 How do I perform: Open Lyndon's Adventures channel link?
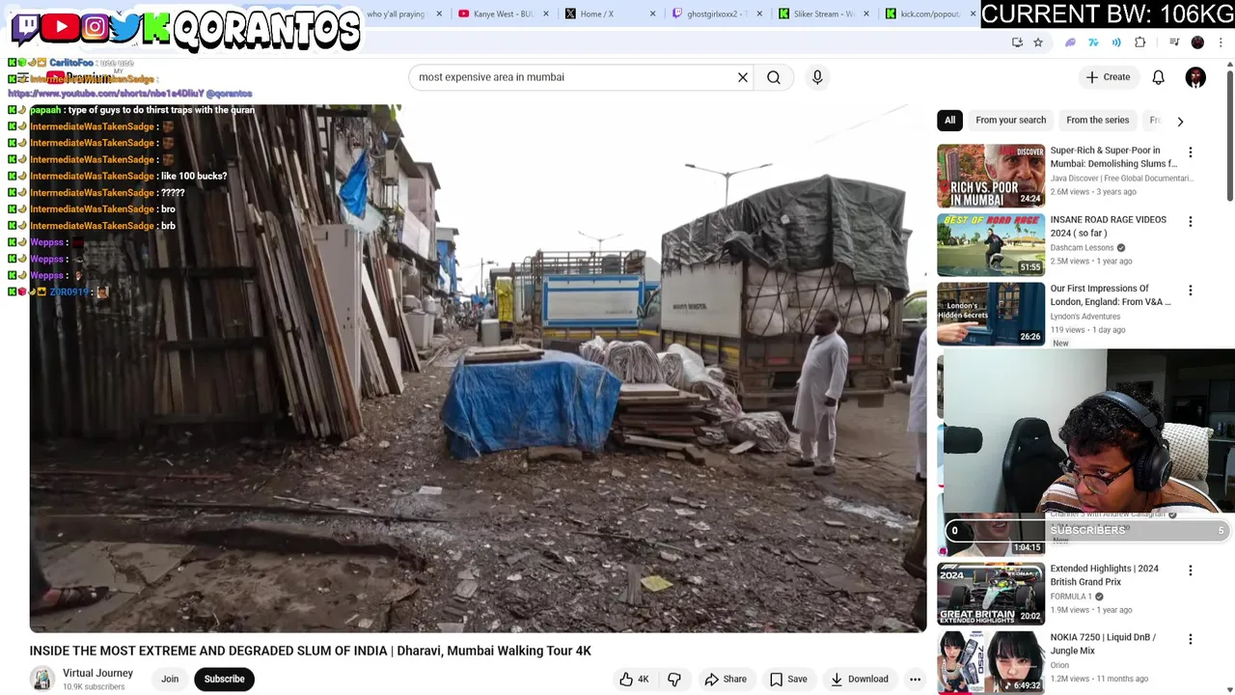[x=1084, y=317]
